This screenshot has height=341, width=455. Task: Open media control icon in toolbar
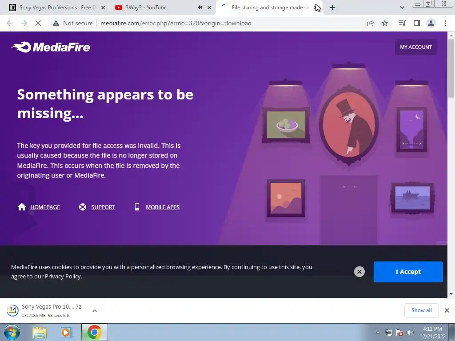[402, 23]
